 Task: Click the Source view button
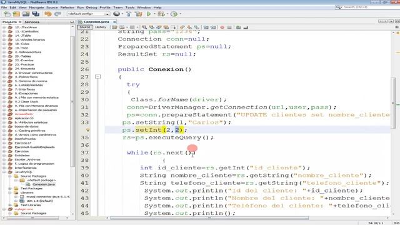coord(85,27)
